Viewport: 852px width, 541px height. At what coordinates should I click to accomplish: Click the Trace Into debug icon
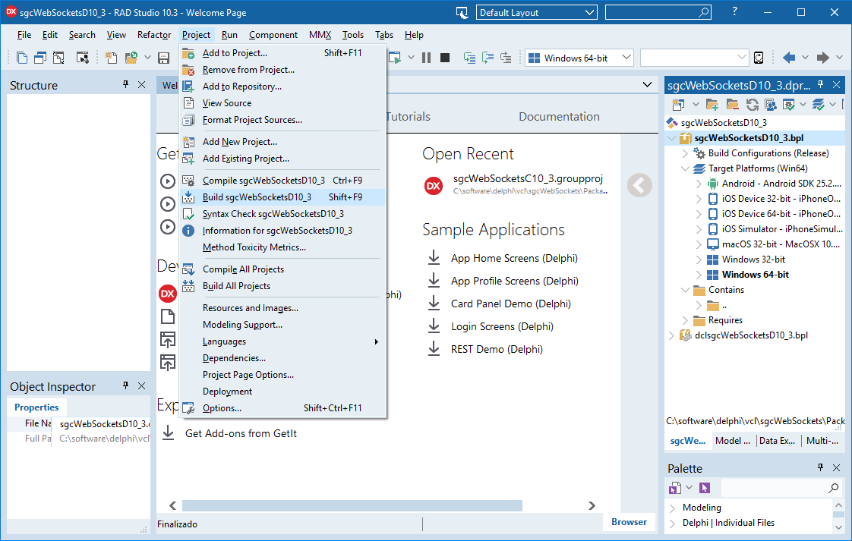(x=469, y=58)
